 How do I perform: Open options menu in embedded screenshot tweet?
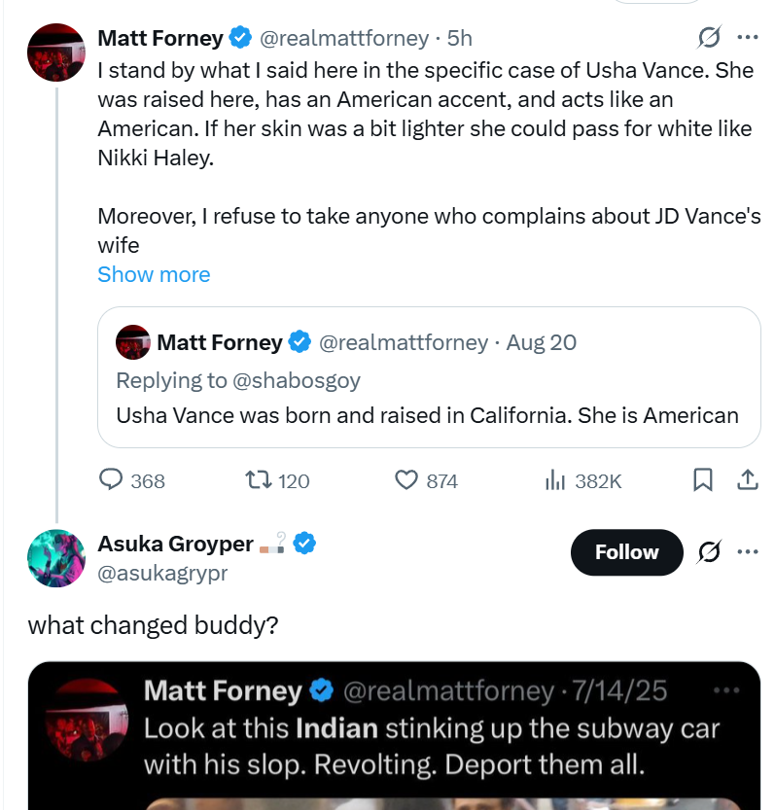(726, 690)
